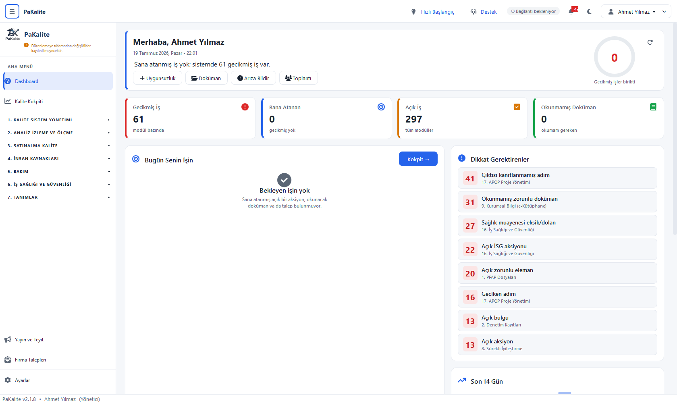The width and height of the screenshot is (677, 403).
Task: Open Sağlık muayenesi eksik/dolan item
Action: tap(557, 226)
